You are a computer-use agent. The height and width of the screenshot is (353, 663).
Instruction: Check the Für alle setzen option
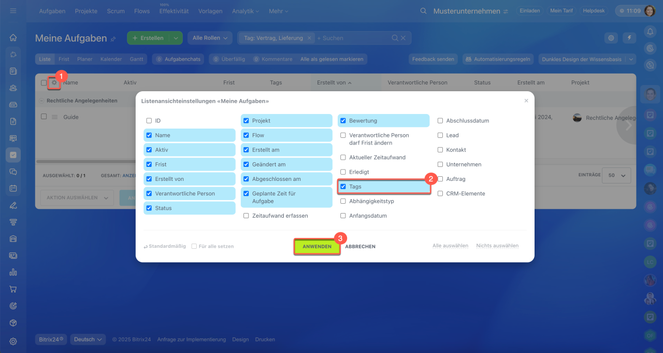click(x=194, y=246)
